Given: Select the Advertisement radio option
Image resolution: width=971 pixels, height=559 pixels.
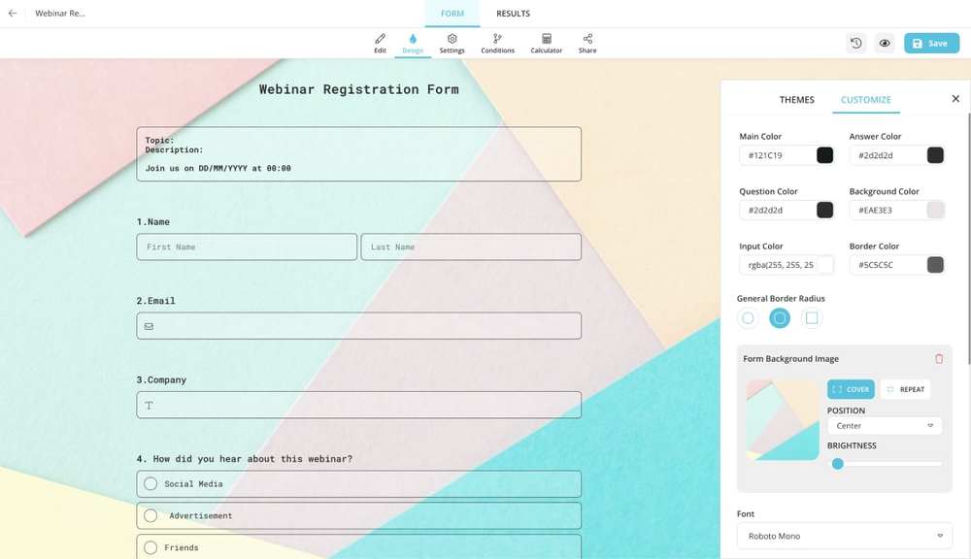Looking at the screenshot, I should [151, 516].
